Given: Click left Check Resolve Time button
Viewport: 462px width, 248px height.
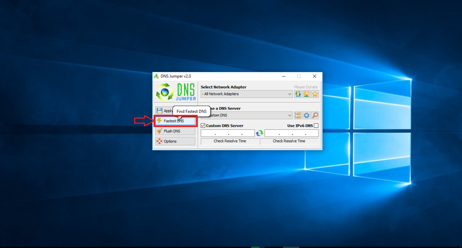Looking at the screenshot, I should tap(230, 141).
